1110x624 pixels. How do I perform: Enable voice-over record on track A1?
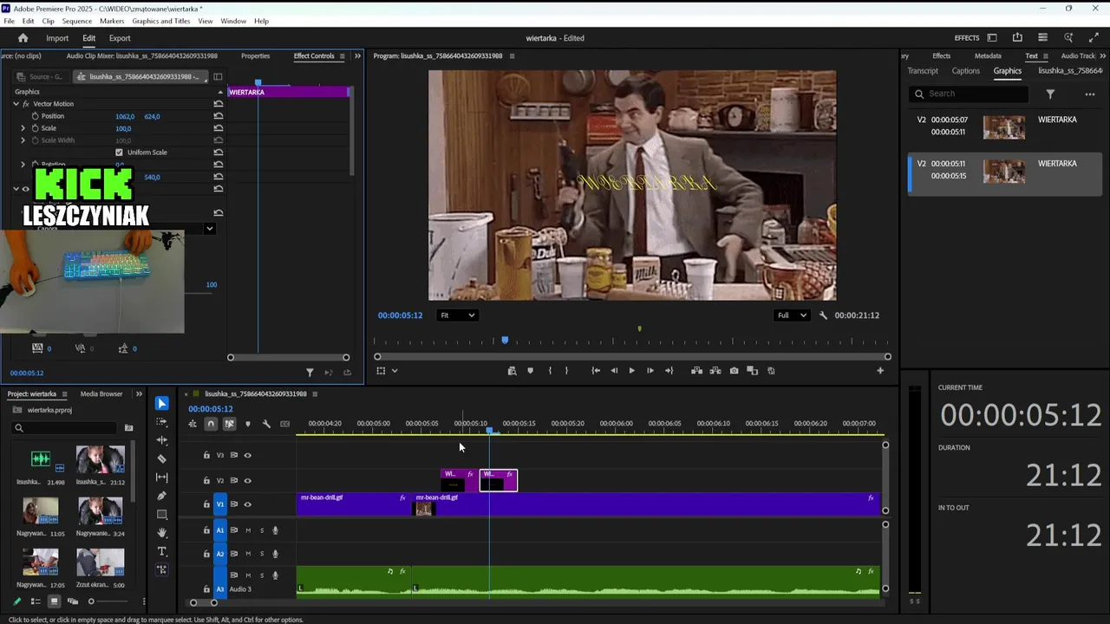pyautogui.click(x=275, y=530)
